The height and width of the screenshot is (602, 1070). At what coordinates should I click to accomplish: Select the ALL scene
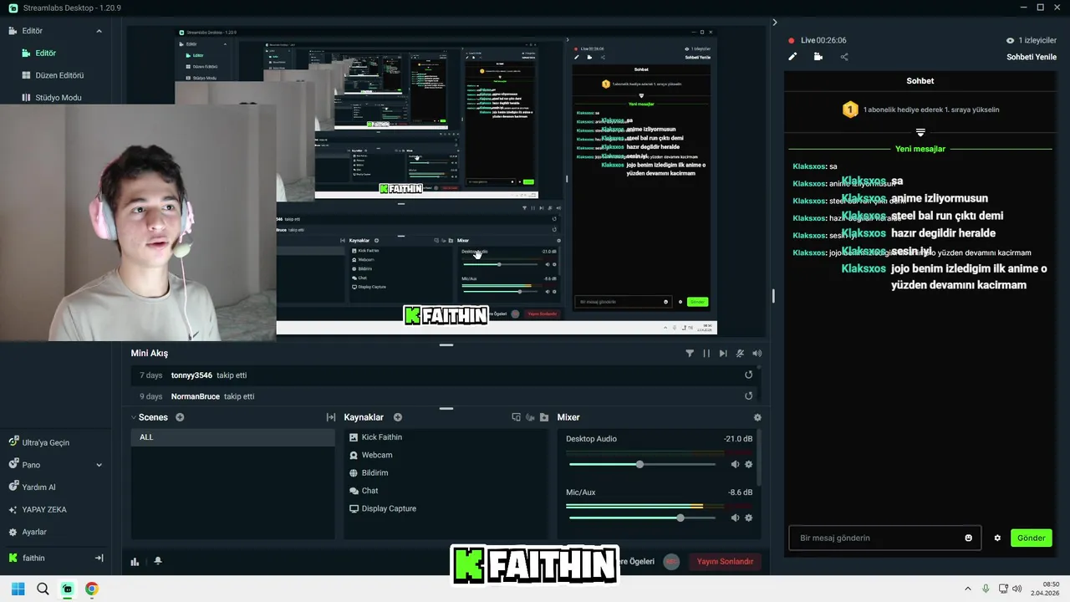pos(232,437)
